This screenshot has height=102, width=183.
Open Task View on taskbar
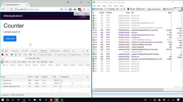13,100
